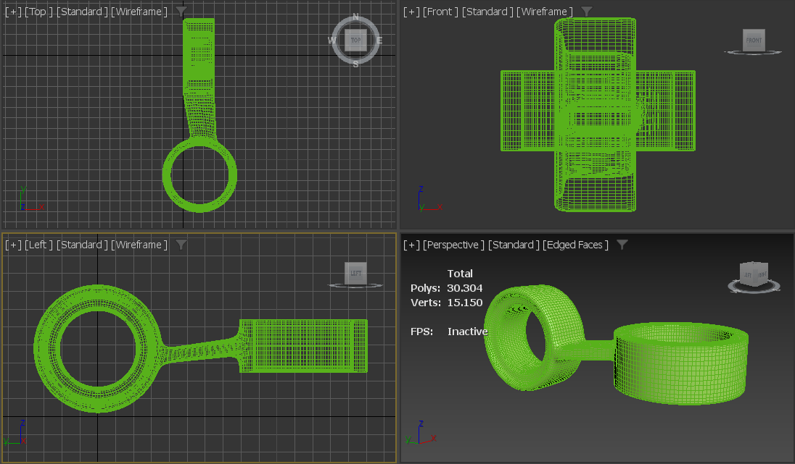Switch off Edged Faces in the Perspective viewport
The height and width of the screenshot is (464, 795).
pyautogui.click(x=577, y=245)
